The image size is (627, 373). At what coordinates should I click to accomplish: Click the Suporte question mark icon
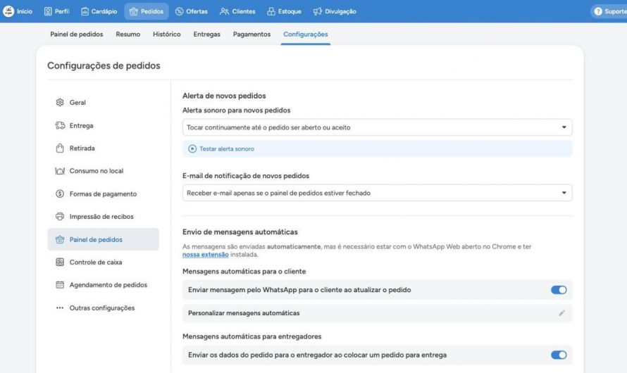[x=598, y=11]
